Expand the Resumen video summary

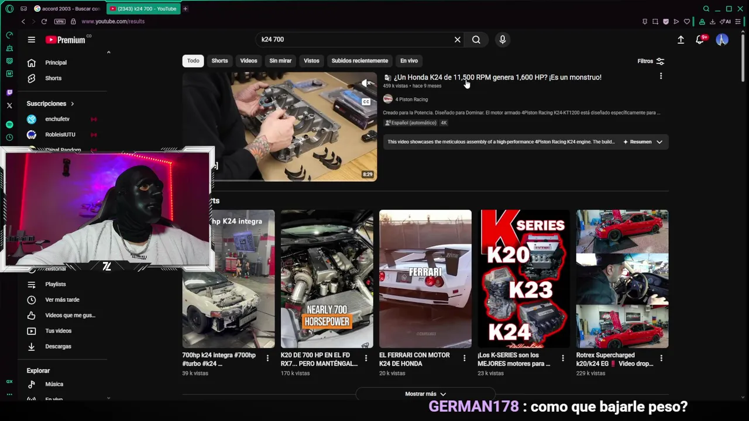pos(643,142)
